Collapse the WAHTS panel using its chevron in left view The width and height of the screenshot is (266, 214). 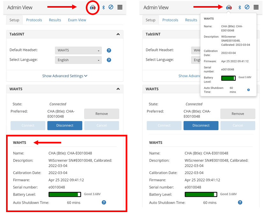click(x=118, y=89)
